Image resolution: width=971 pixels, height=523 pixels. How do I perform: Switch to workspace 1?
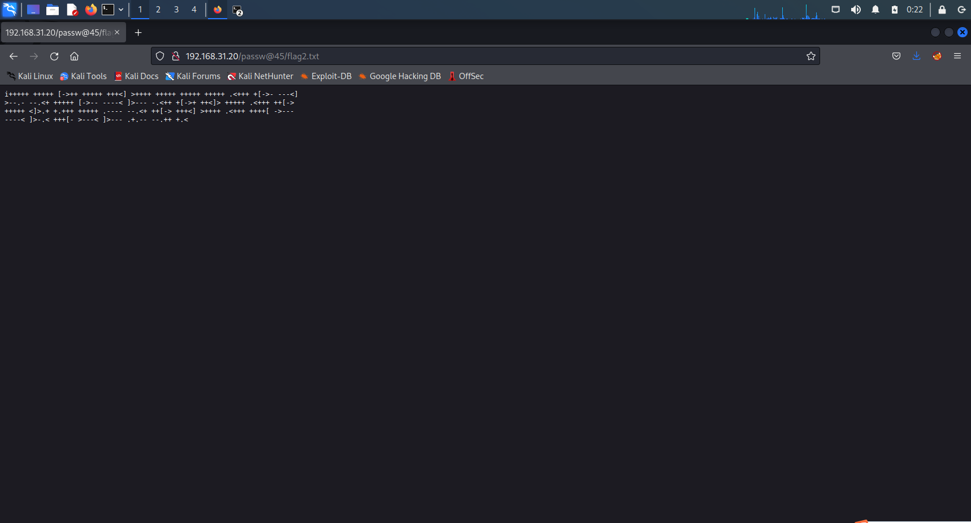point(140,10)
